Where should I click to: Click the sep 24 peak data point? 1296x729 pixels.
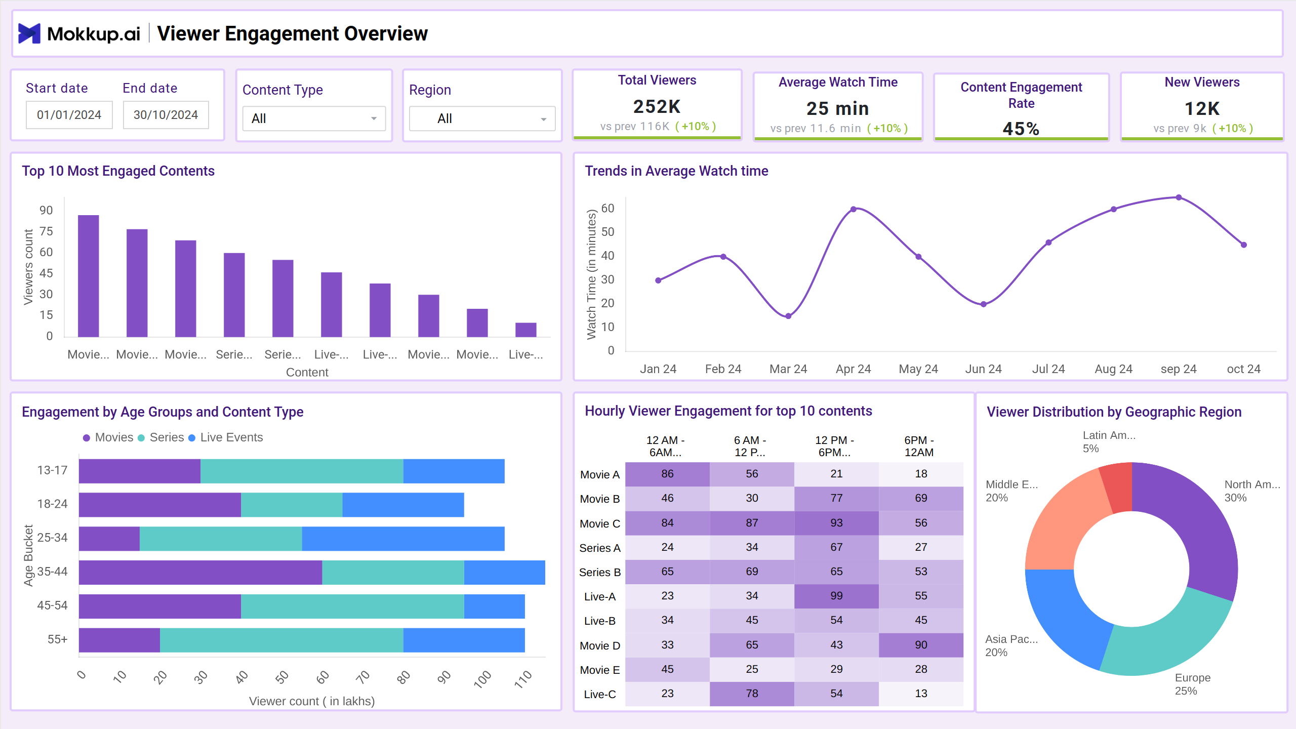(1179, 197)
